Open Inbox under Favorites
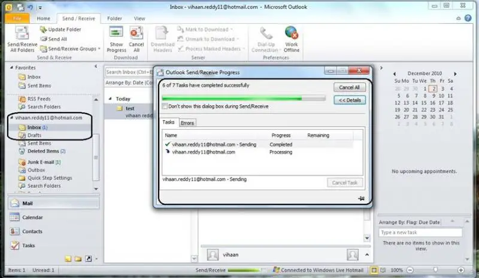Screen dimensions: 479x278 tap(29, 77)
